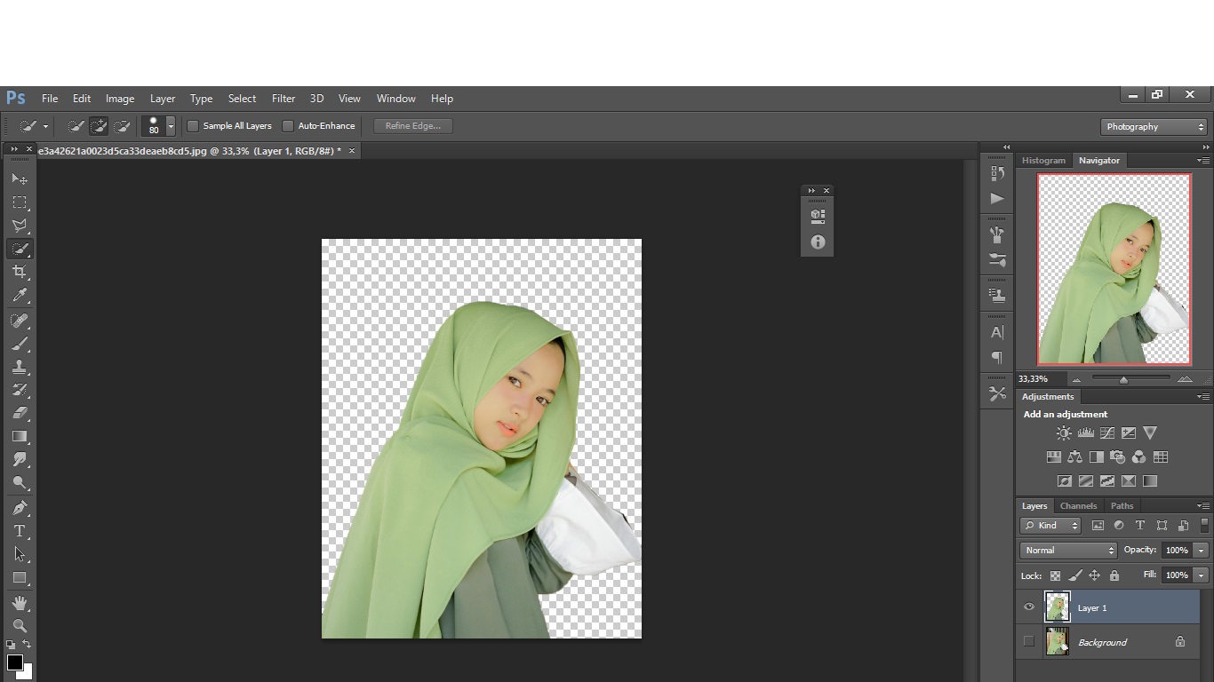Viewport: 1214px width, 682px height.
Task: Open the Character panel icon
Action: [997, 332]
